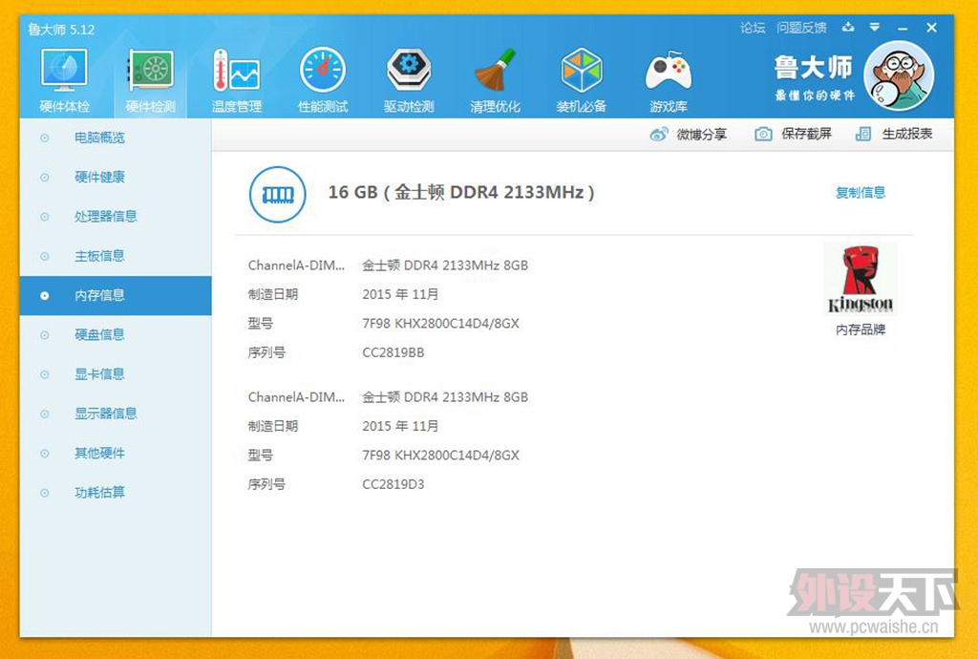Click the radio bullet beside 硬盘信息
Image resolution: width=978 pixels, height=659 pixels.
[x=44, y=335]
